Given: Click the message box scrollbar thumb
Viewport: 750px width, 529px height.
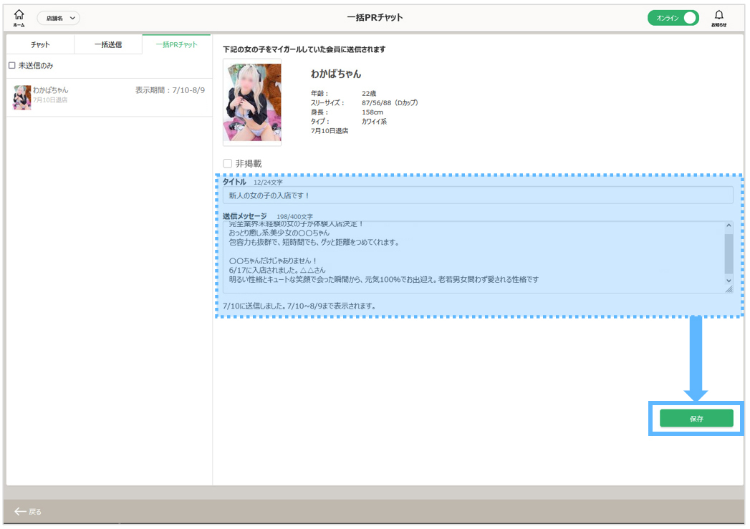Looking at the screenshot, I should pos(729,253).
